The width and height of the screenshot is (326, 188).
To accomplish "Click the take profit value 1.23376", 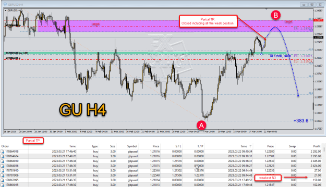I will pos(199,171).
